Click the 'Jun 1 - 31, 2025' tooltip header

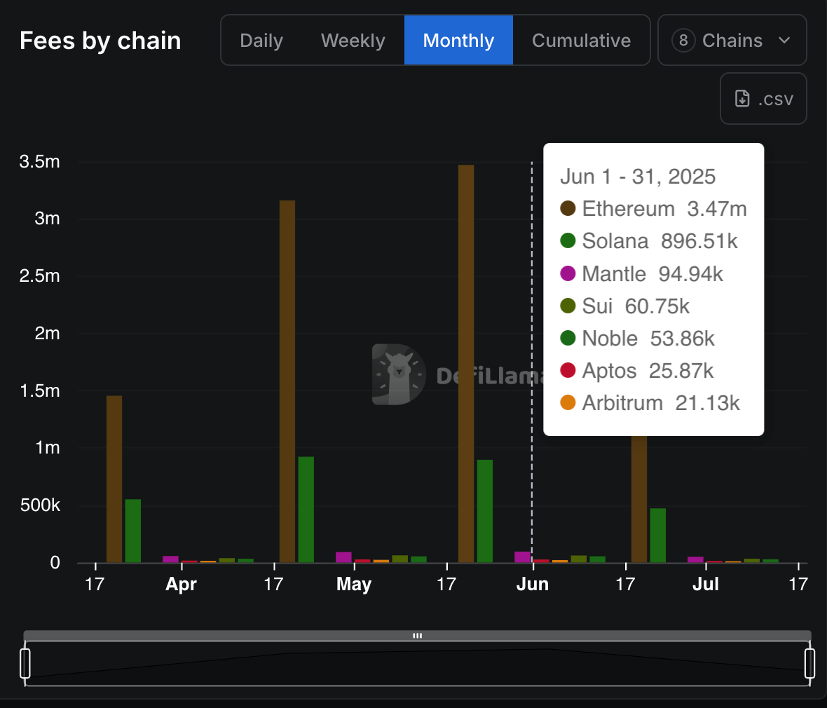tap(638, 177)
